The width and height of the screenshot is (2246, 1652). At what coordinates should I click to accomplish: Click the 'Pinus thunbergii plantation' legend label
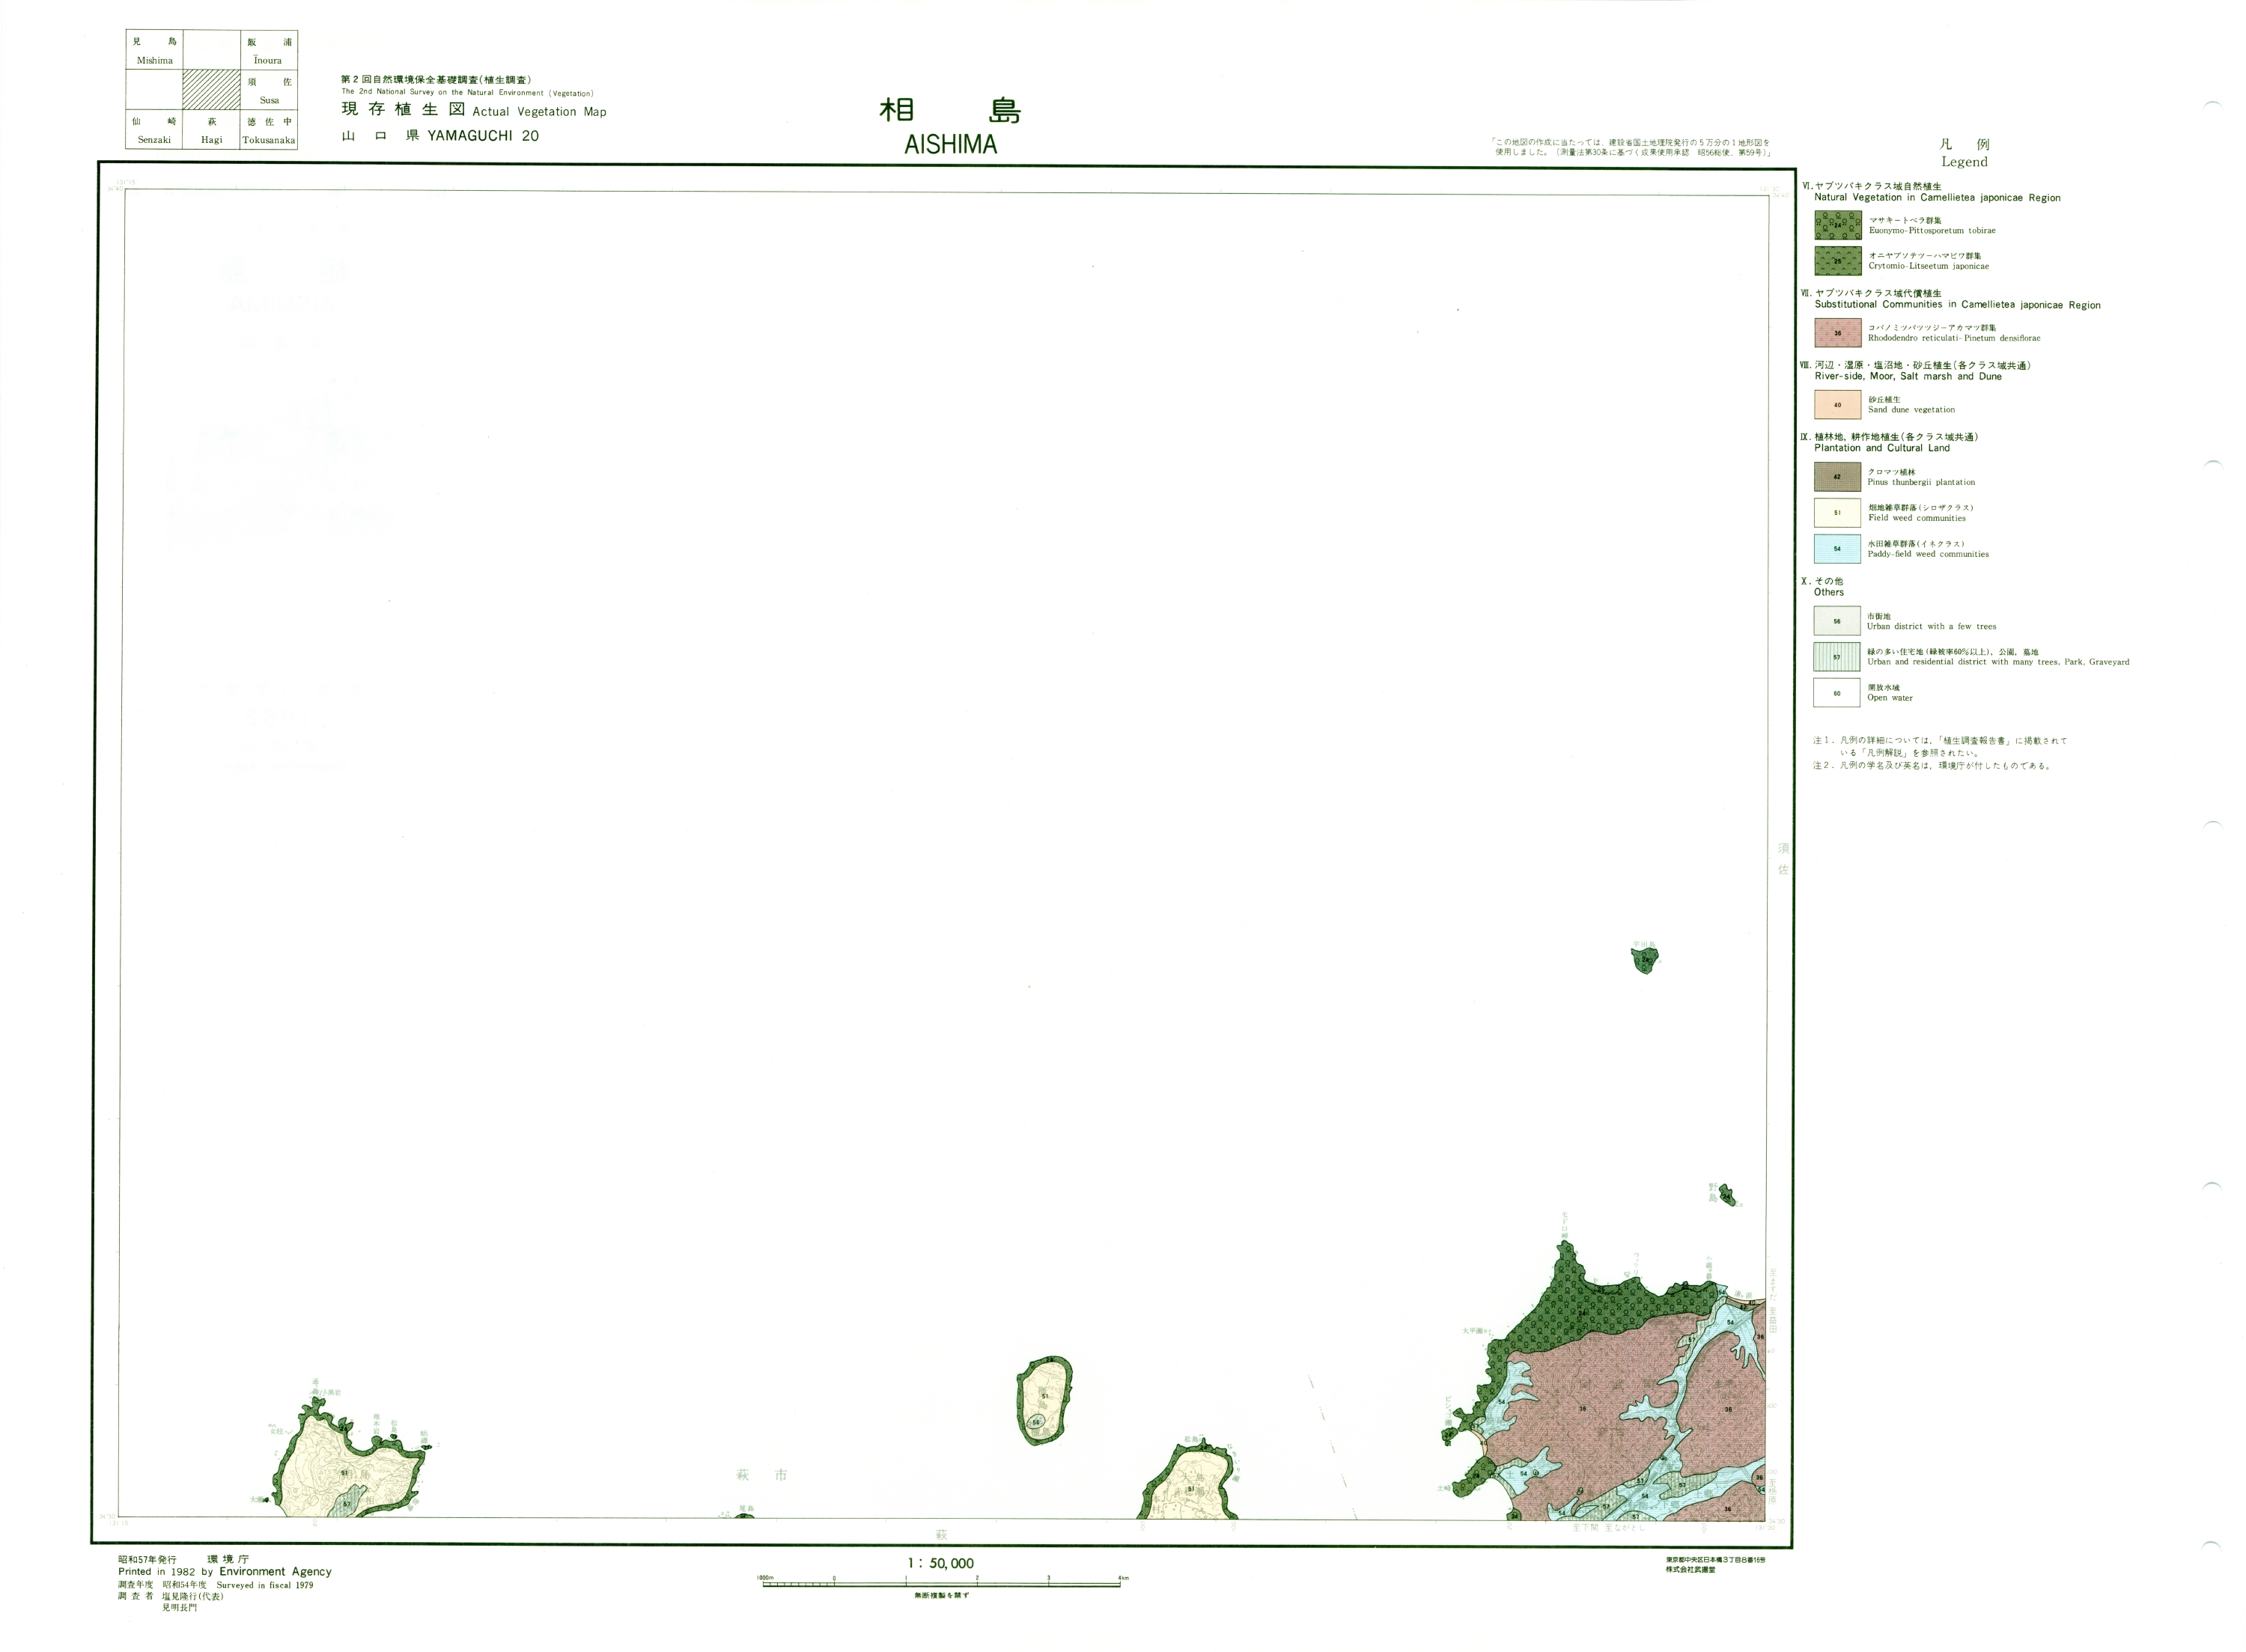click(x=1921, y=482)
